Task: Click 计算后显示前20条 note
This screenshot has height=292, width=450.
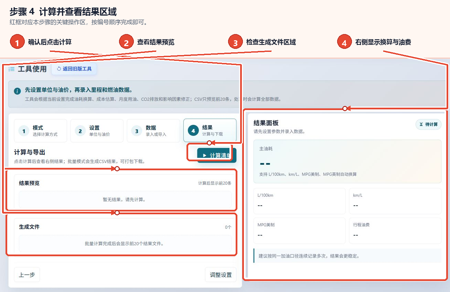Action: [215, 183]
